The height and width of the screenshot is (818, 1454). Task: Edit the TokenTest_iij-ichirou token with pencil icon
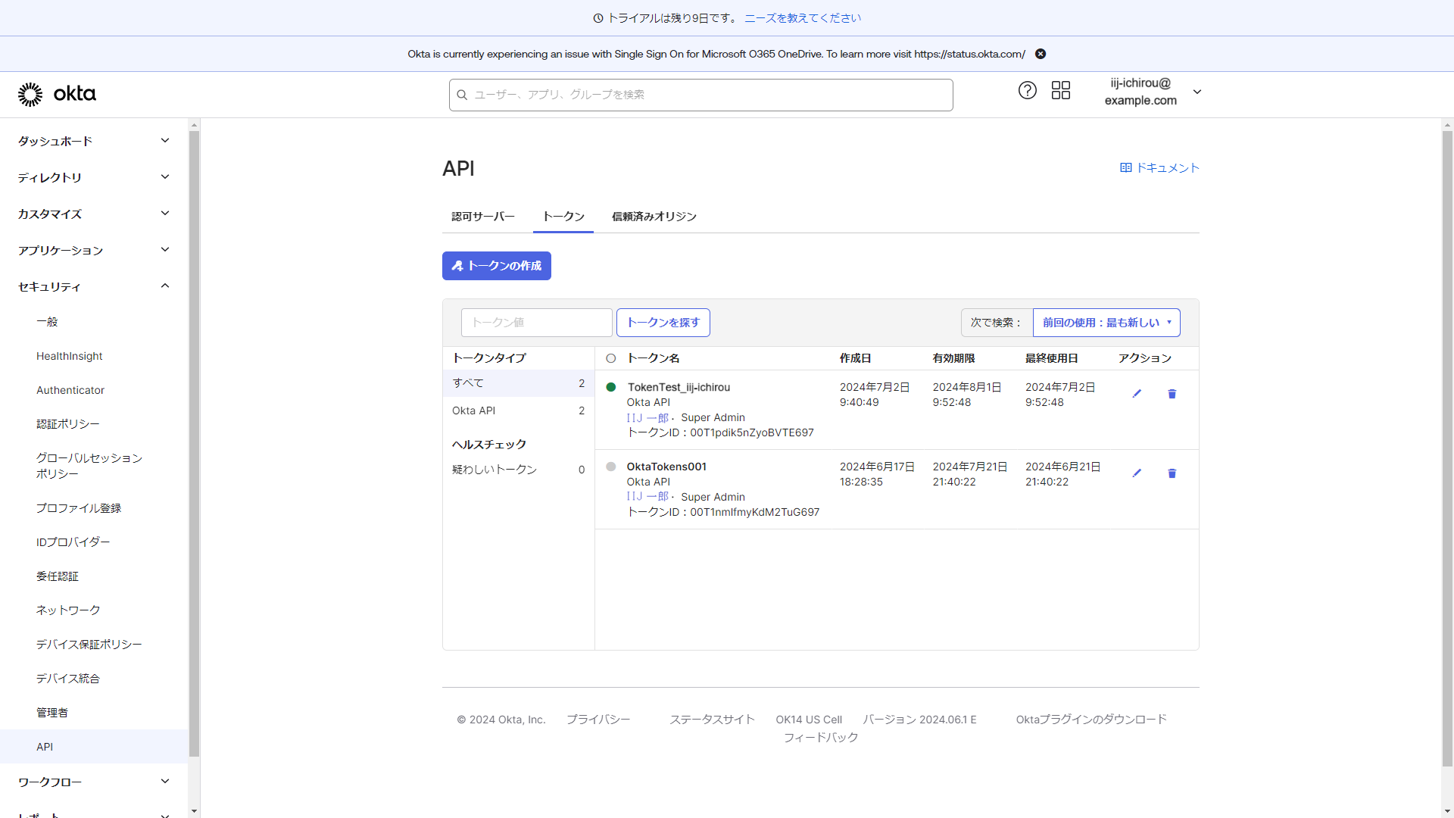click(x=1137, y=394)
